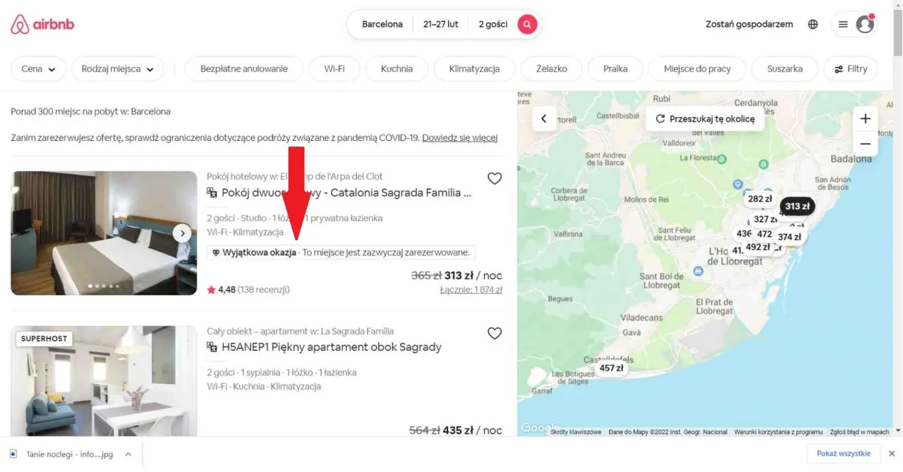Open the 21–27 lut dates selector

coord(440,23)
